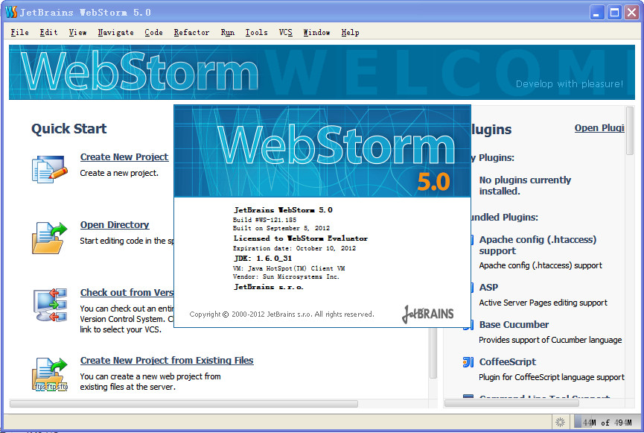644x433 pixels.
Task: Click the Plugins panel horizontal scrollbar
Action: 511,403
